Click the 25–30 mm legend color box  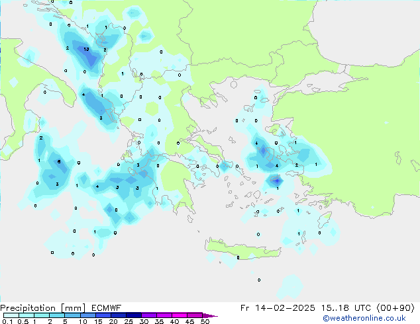point(133,315)
